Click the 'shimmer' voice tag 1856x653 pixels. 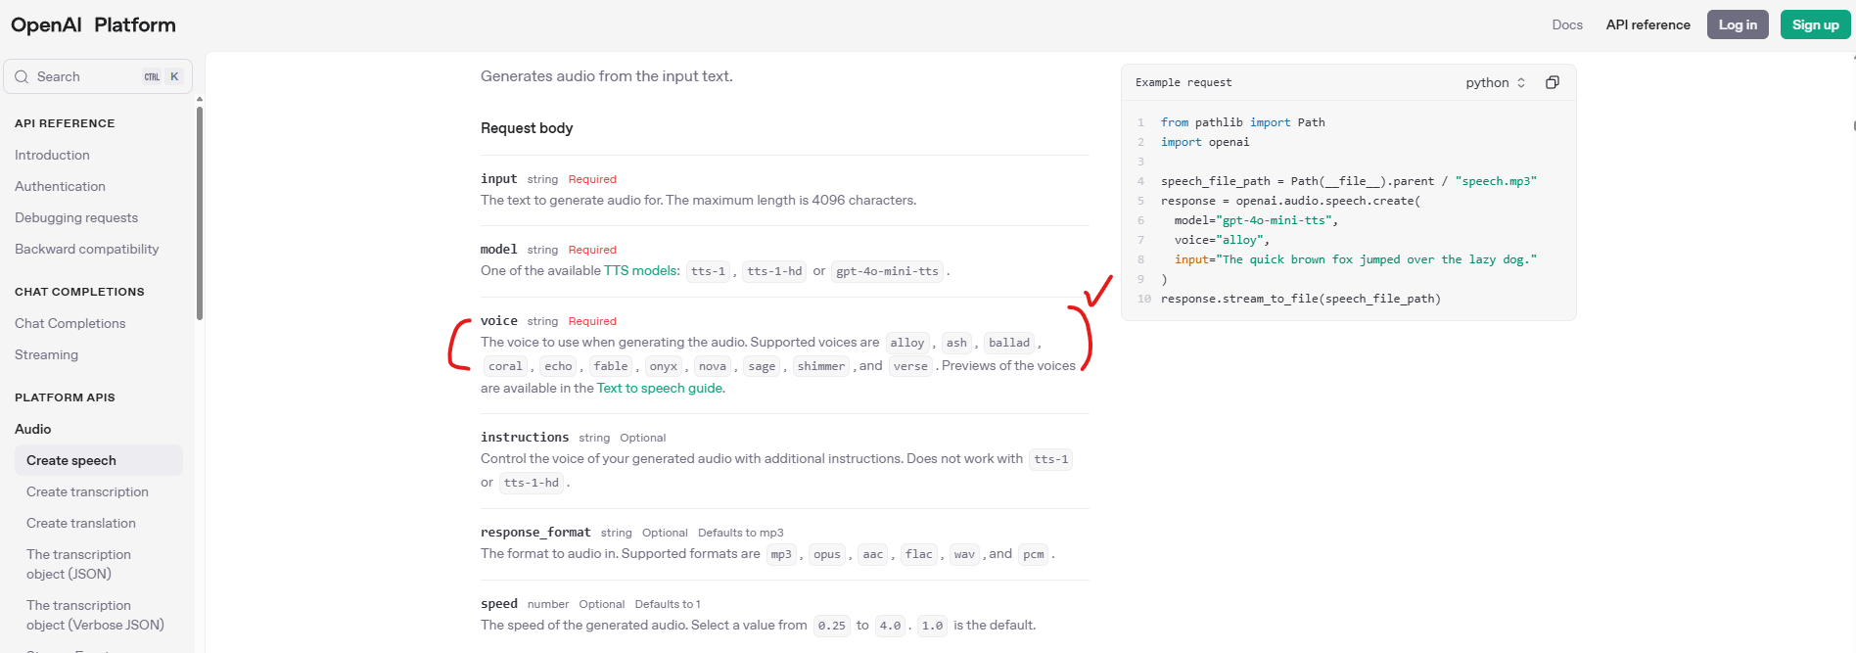pyautogui.click(x=821, y=366)
